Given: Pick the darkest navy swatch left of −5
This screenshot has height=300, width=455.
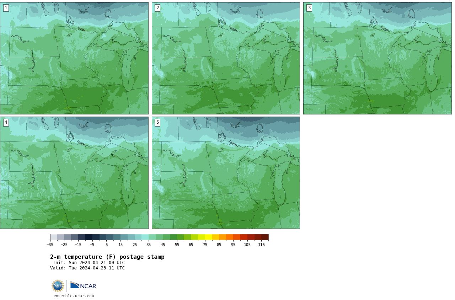Looking at the screenshot, I should (x=89, y=237).
